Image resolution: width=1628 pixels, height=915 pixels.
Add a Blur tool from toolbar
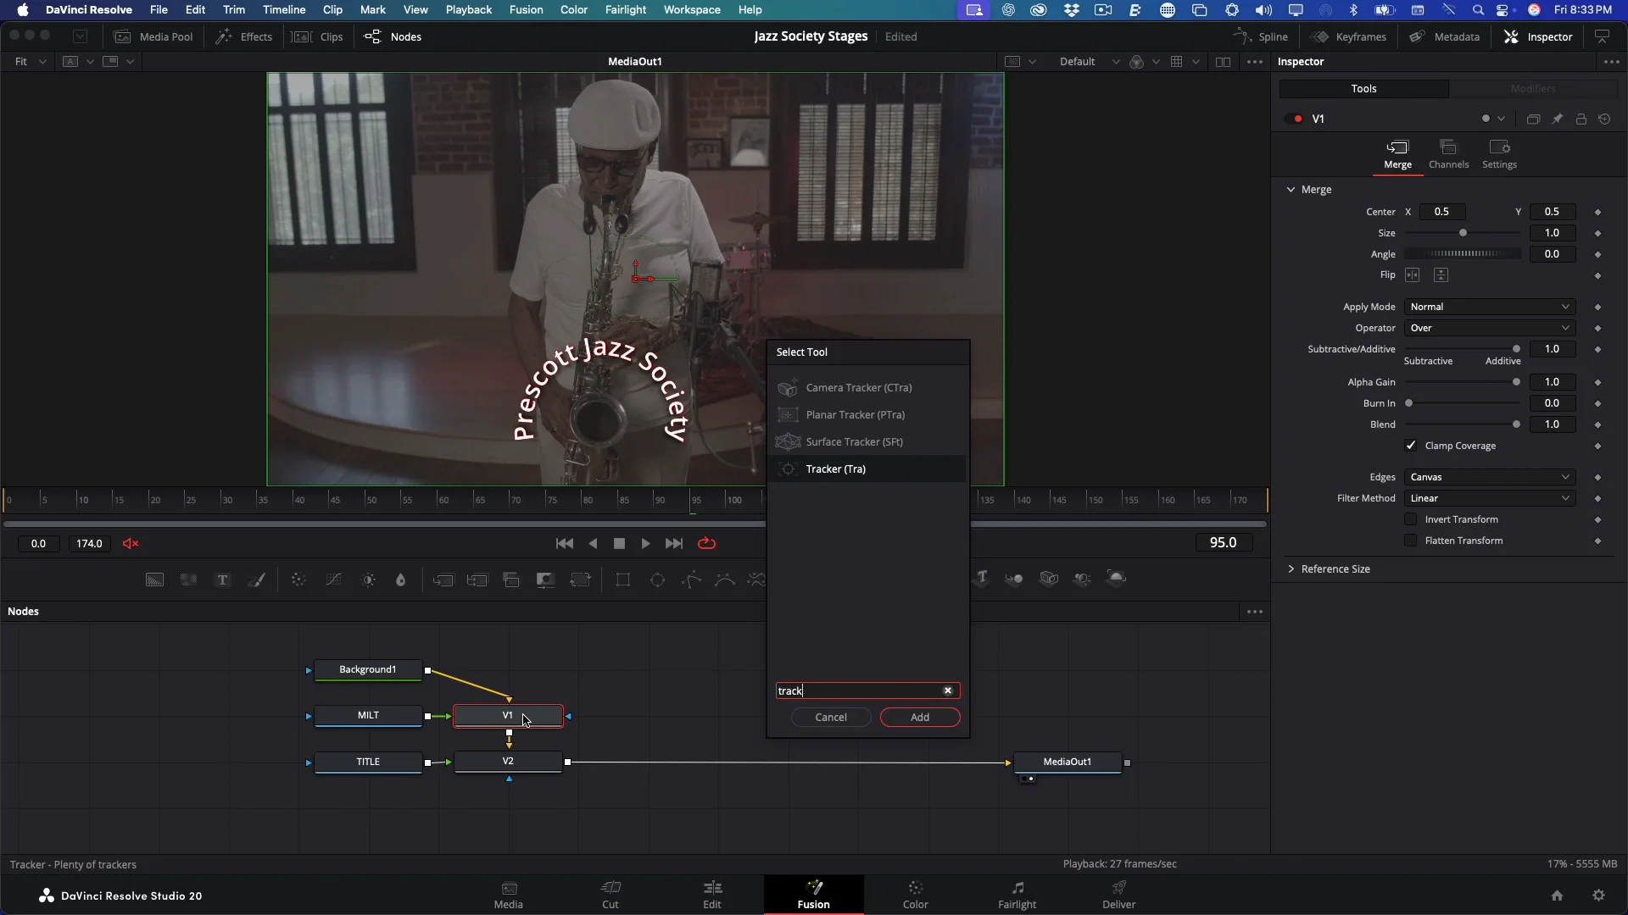pos(401,580)
